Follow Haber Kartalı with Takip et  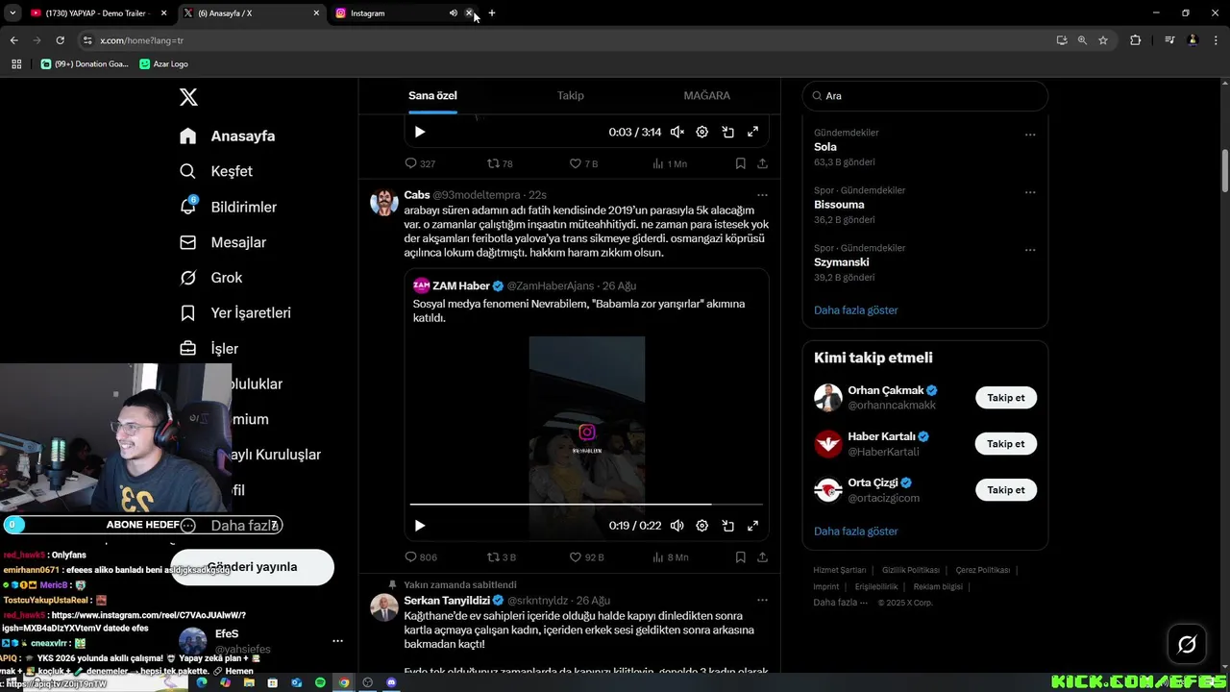[x=1006, y=444]
